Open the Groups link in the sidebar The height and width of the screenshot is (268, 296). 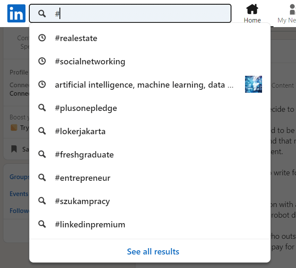coord(20,177)
